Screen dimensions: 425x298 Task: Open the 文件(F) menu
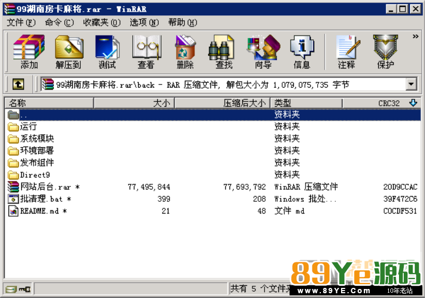(x=21, y=22)
